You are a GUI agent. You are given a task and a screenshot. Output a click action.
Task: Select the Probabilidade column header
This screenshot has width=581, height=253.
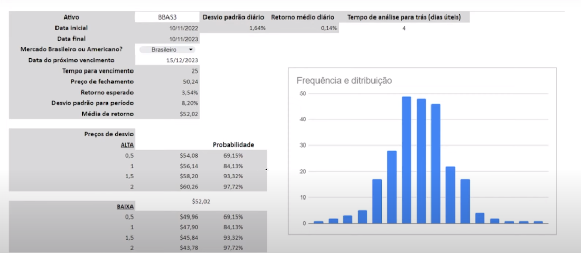pyautogui.click(x=233, y=145)
